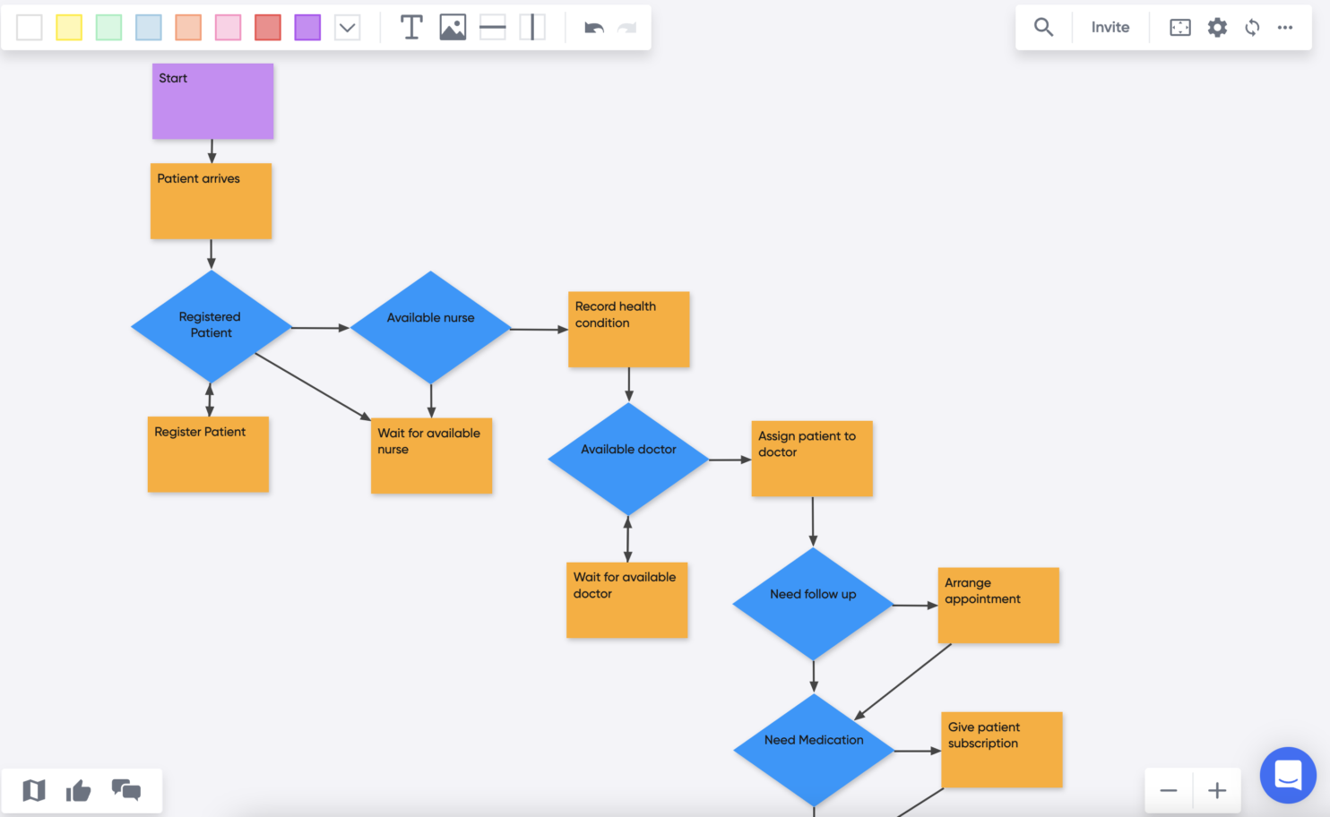Click the Invite button

point(1110,27)
